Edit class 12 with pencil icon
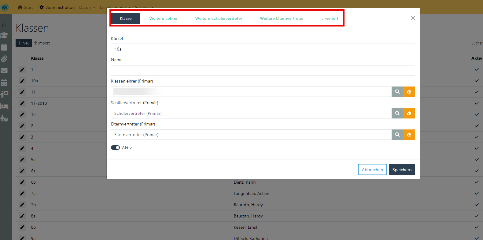 (22, 115)
